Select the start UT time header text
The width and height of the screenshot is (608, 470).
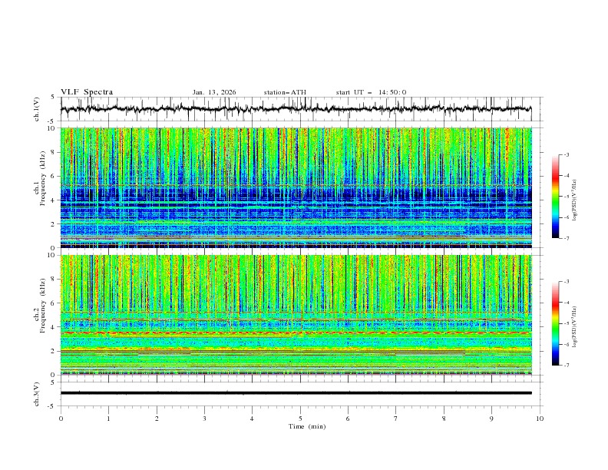[371, 92]
